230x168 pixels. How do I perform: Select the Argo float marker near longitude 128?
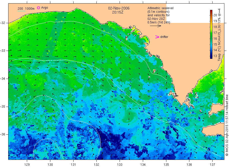click(x=9, y=70)
